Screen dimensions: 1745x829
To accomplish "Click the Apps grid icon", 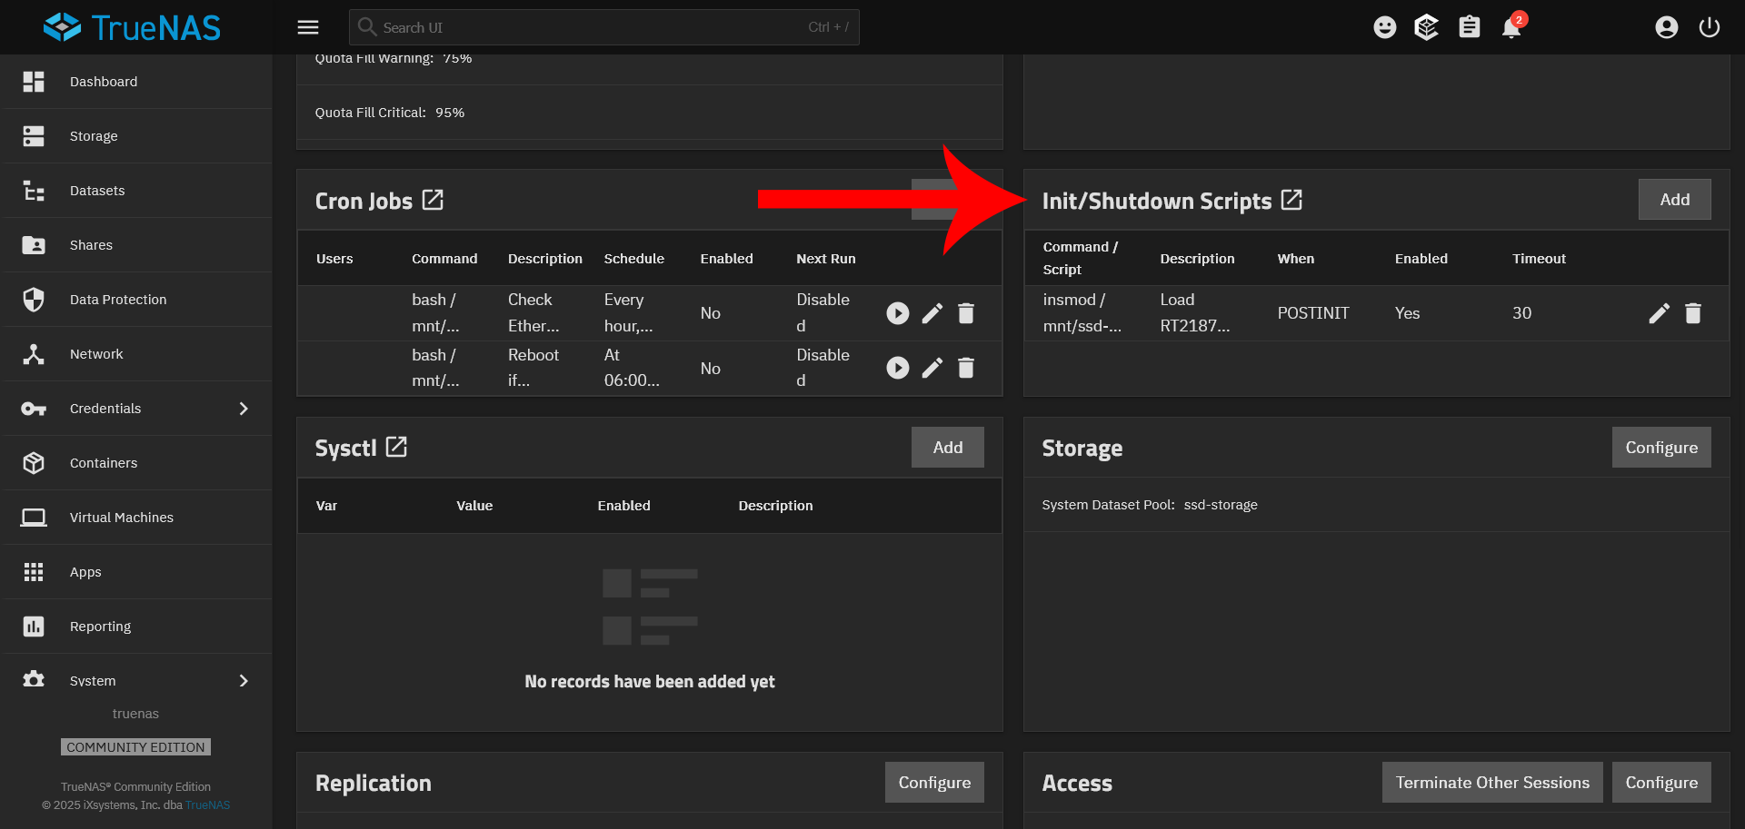I will [34, 572].
